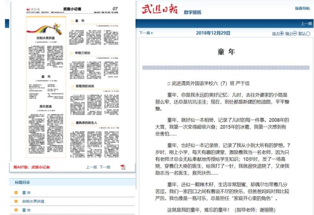The width and height of the screenshot is (314, 215).
Task: Click bullet icon beside first 童年 entry
Action: click(x=16, y=193)
